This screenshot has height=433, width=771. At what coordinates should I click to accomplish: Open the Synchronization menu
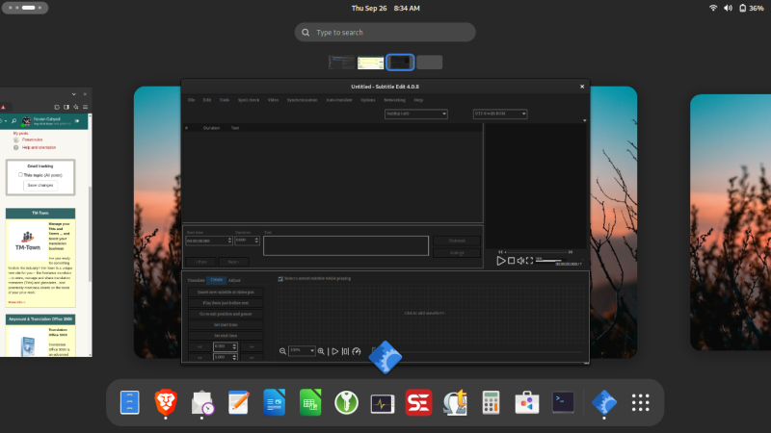(x=302, y=100)
